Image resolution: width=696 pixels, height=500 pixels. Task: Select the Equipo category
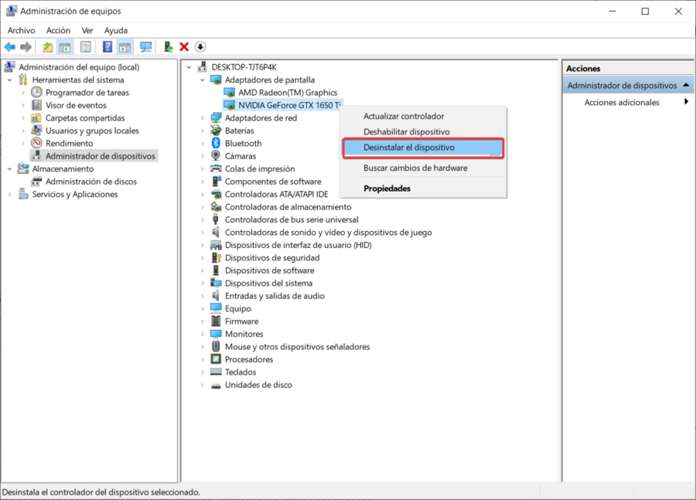click(x=238, y=308)
